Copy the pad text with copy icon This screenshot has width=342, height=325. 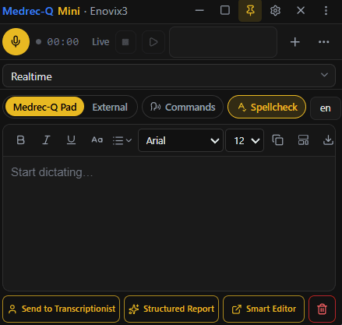[x=277, y=140]
